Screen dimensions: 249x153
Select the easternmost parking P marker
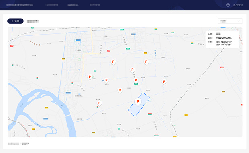coord(164,82)
